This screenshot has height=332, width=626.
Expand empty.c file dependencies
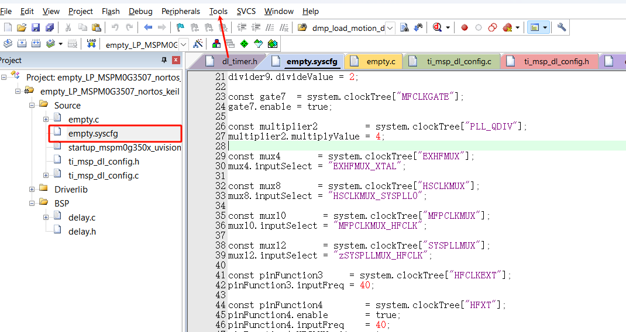pos(46,120)
